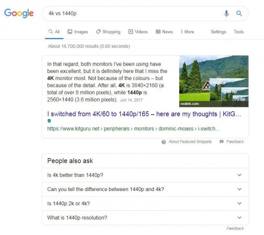The image size is (264, 235).
Task: Click the resolution comparison landscape thumbnail
Action: click(214, 81)
